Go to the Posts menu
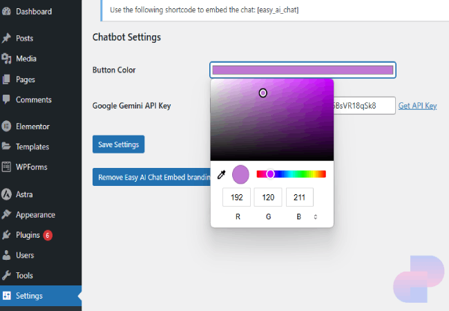This screenshot has width=449, height=311. tap(25, 38)
